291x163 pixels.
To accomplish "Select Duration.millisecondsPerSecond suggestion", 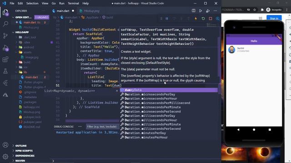I will tap(169, 129).
